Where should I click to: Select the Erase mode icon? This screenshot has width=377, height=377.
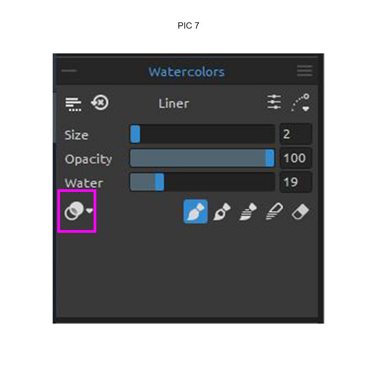[300, 212]
